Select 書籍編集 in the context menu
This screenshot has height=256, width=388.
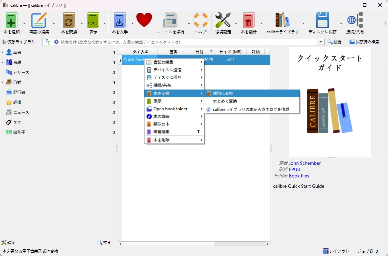point(174,132)
